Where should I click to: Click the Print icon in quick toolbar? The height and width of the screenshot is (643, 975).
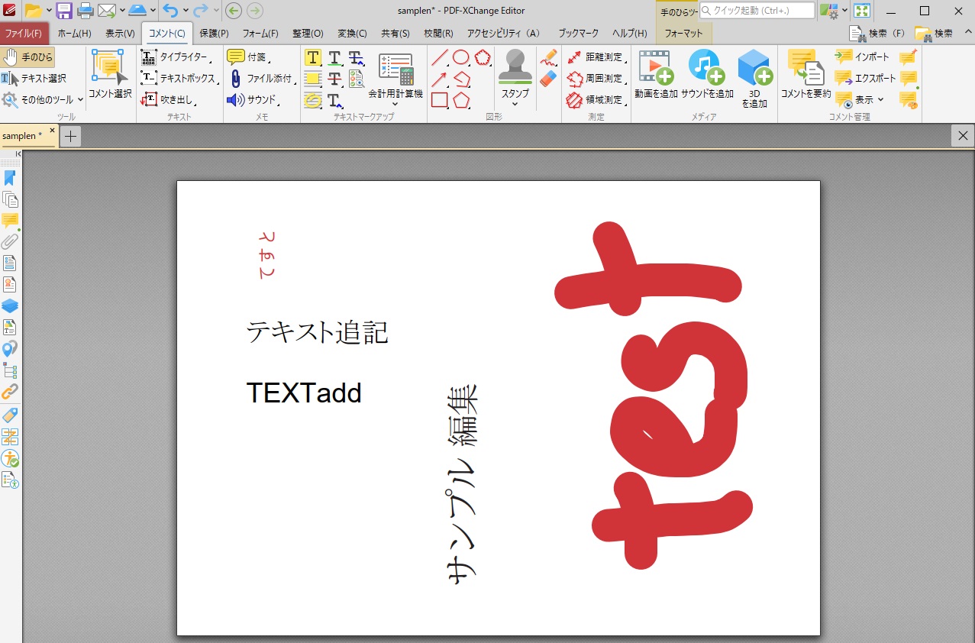pos(86,11)
